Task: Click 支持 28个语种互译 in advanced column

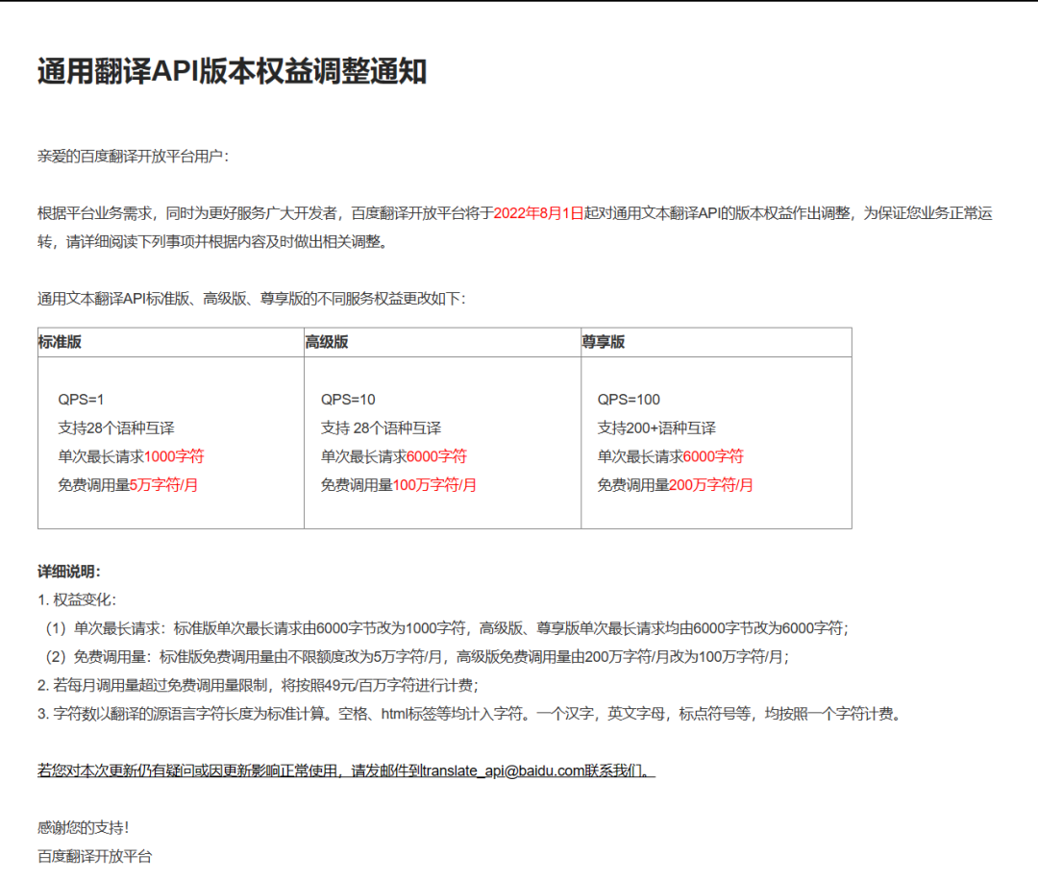Action: [x=381, y=428]
